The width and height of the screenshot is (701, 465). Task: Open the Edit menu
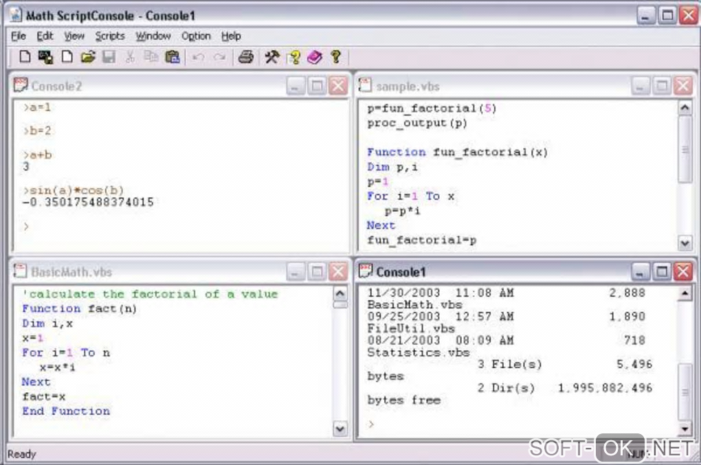coord(45,36)
